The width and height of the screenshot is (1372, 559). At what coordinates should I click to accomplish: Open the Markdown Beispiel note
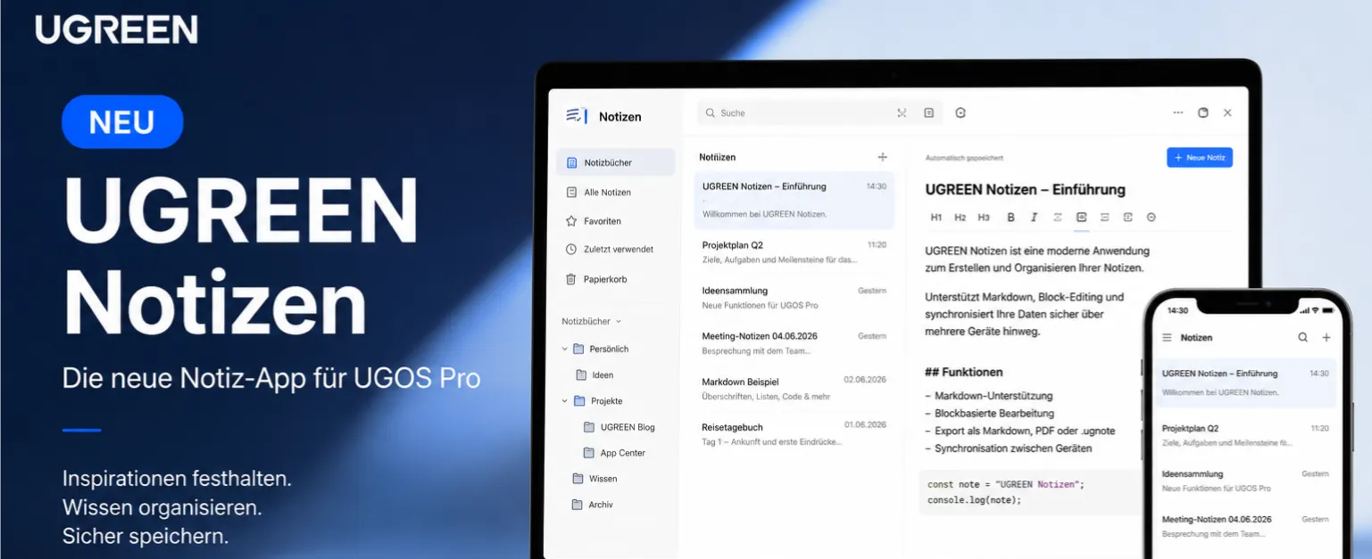coord(794,388)
